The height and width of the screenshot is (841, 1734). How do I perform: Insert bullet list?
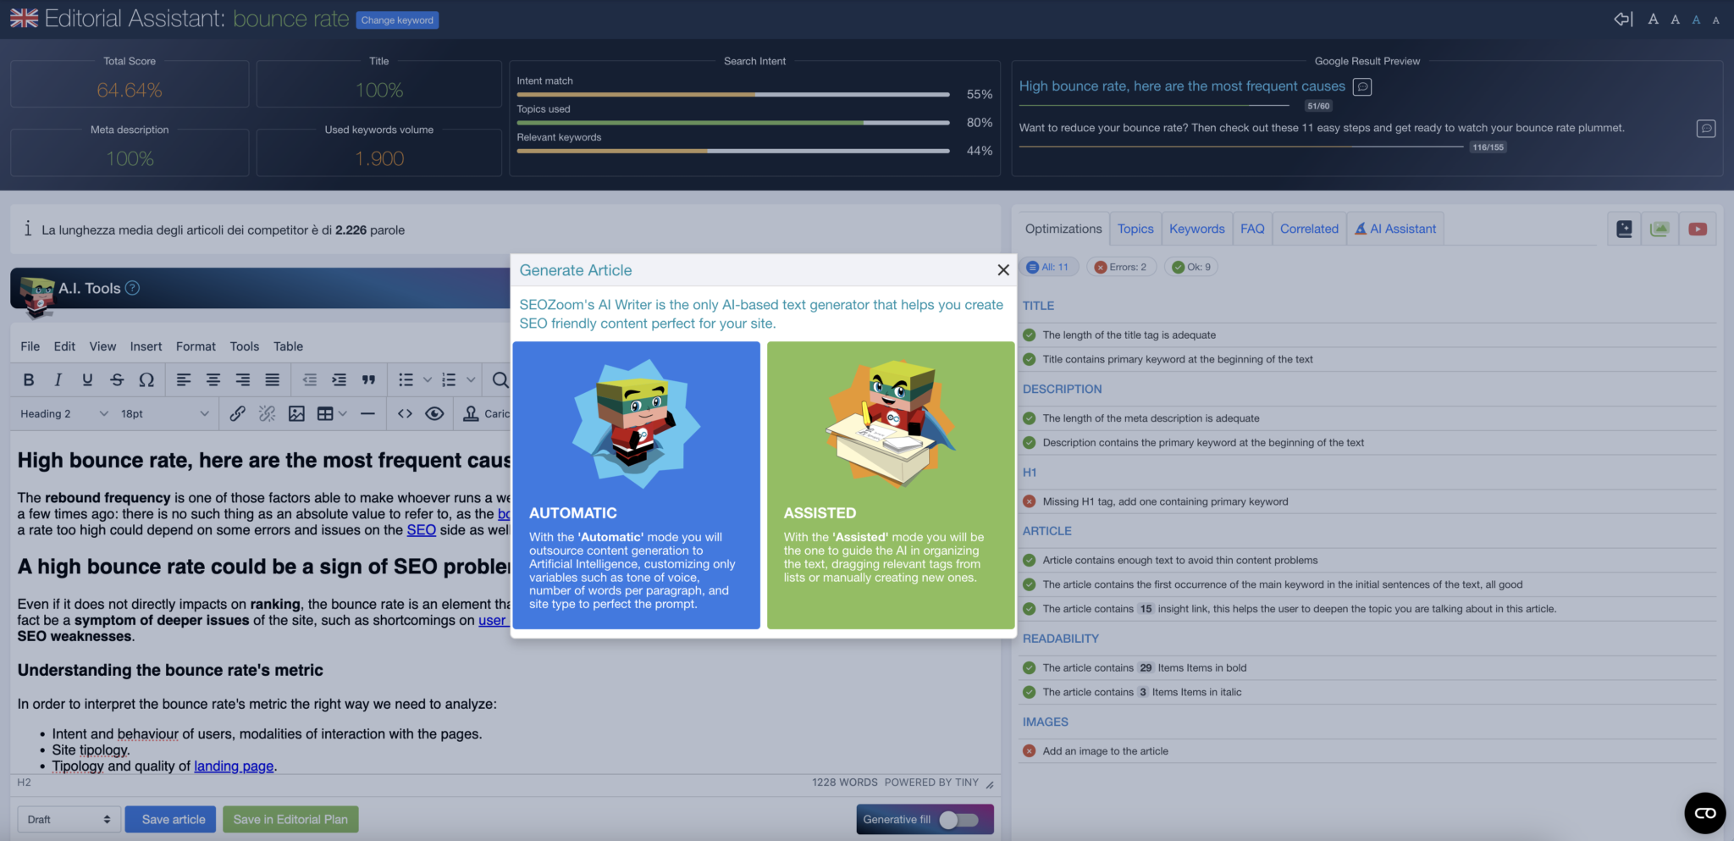(x=406, y=379)
